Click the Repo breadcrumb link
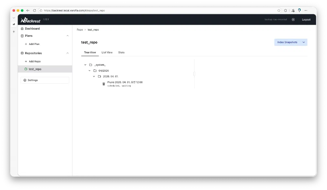The image size is (327, 190). coord(80,30)
